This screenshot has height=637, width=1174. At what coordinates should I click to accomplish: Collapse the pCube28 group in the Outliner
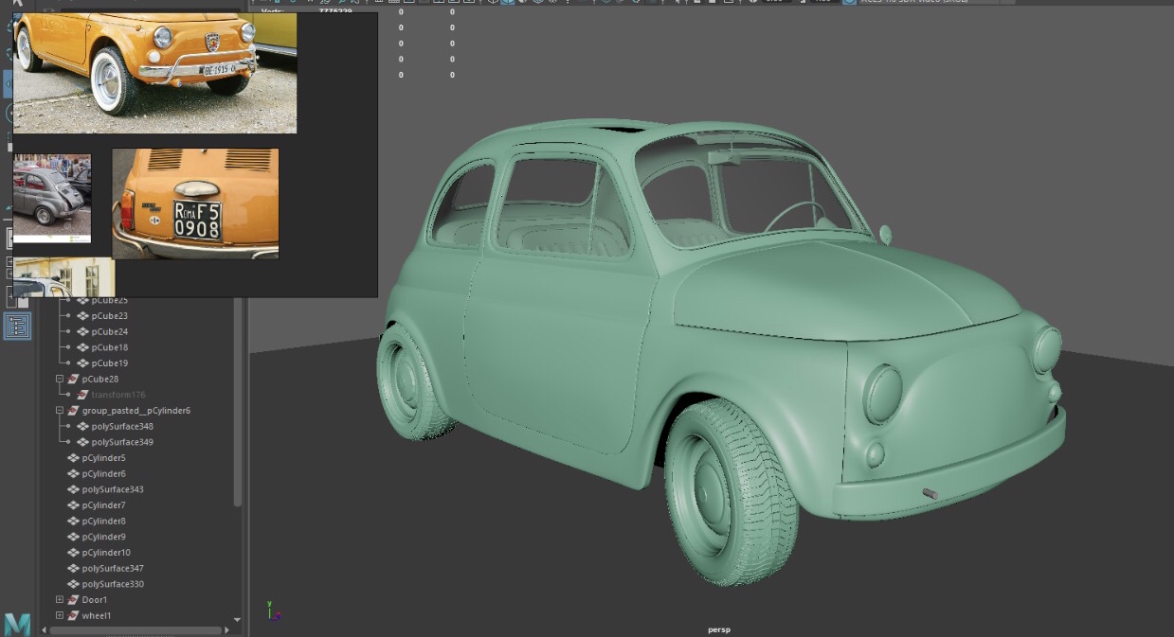[x=59, y=379]
